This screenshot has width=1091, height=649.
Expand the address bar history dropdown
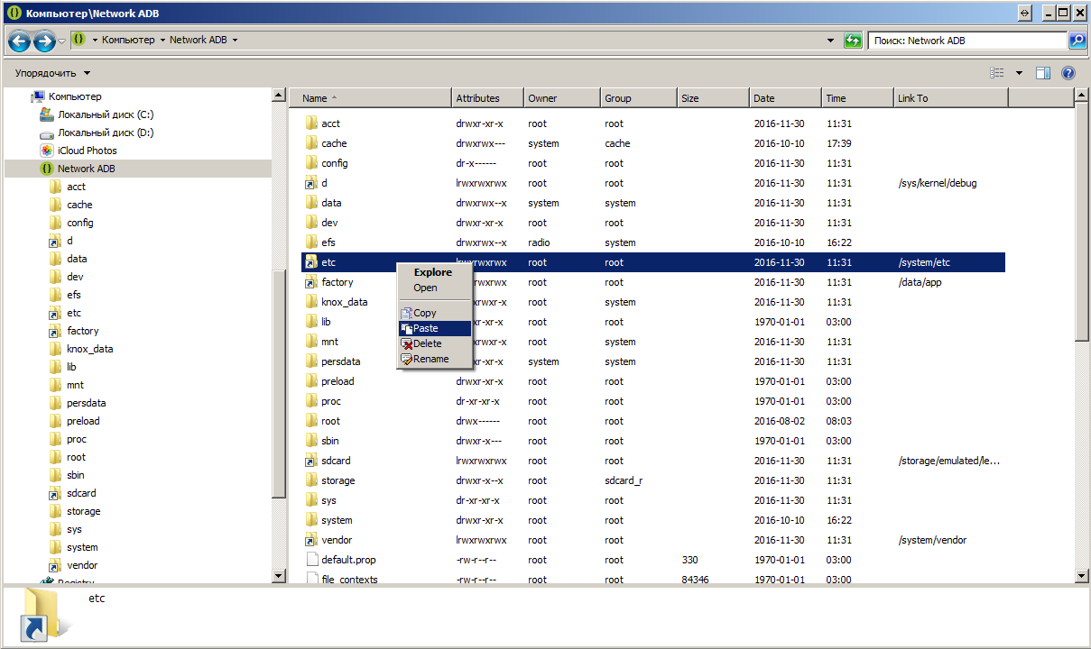click(830, 41)
